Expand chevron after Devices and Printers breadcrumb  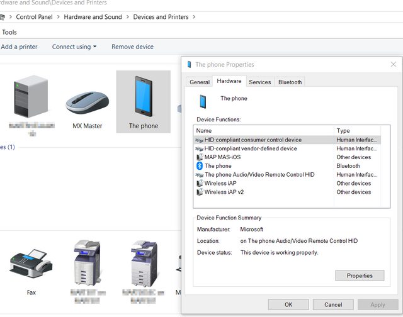coord(194,17)
